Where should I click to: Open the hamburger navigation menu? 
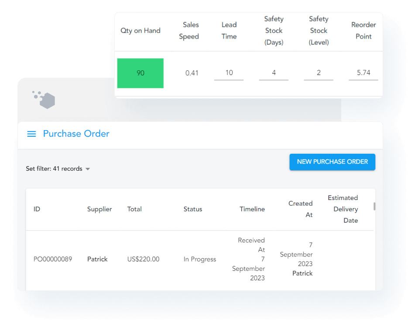click(31, 134)
